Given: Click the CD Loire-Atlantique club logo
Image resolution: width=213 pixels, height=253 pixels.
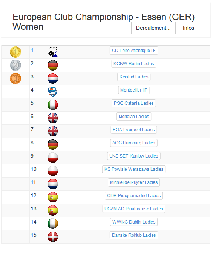Looking at the screenshot, I should (x=53, y=52).
